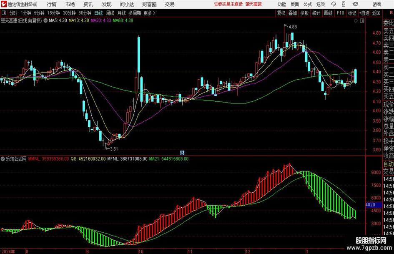Click the 标记 mark button

352,13
